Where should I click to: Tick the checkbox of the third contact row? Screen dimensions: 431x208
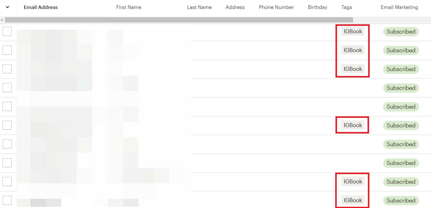(7, 69)
